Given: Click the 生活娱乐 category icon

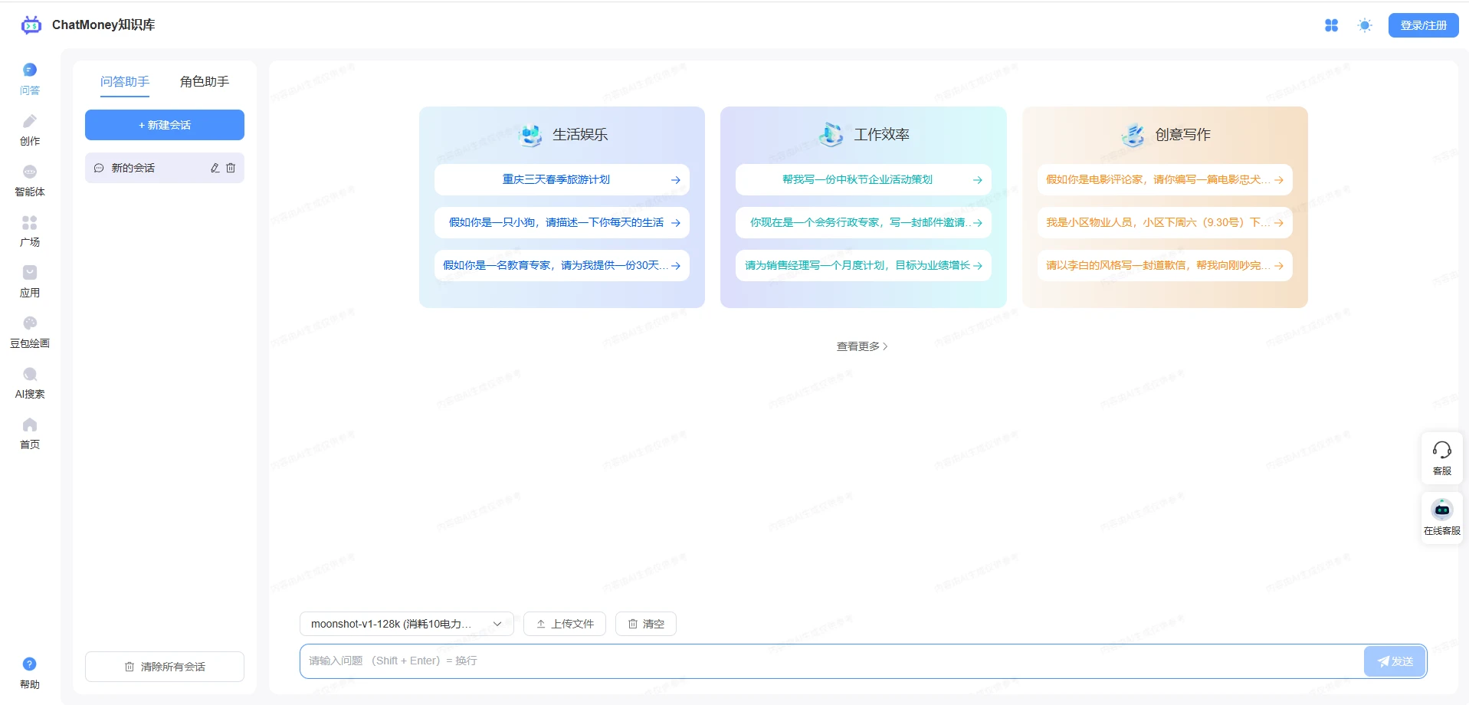Looking at the screenshot, I should click(530, 135).
